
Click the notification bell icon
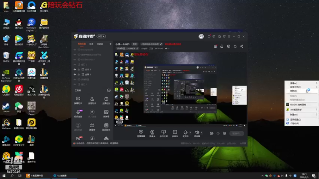coord(235,46)
